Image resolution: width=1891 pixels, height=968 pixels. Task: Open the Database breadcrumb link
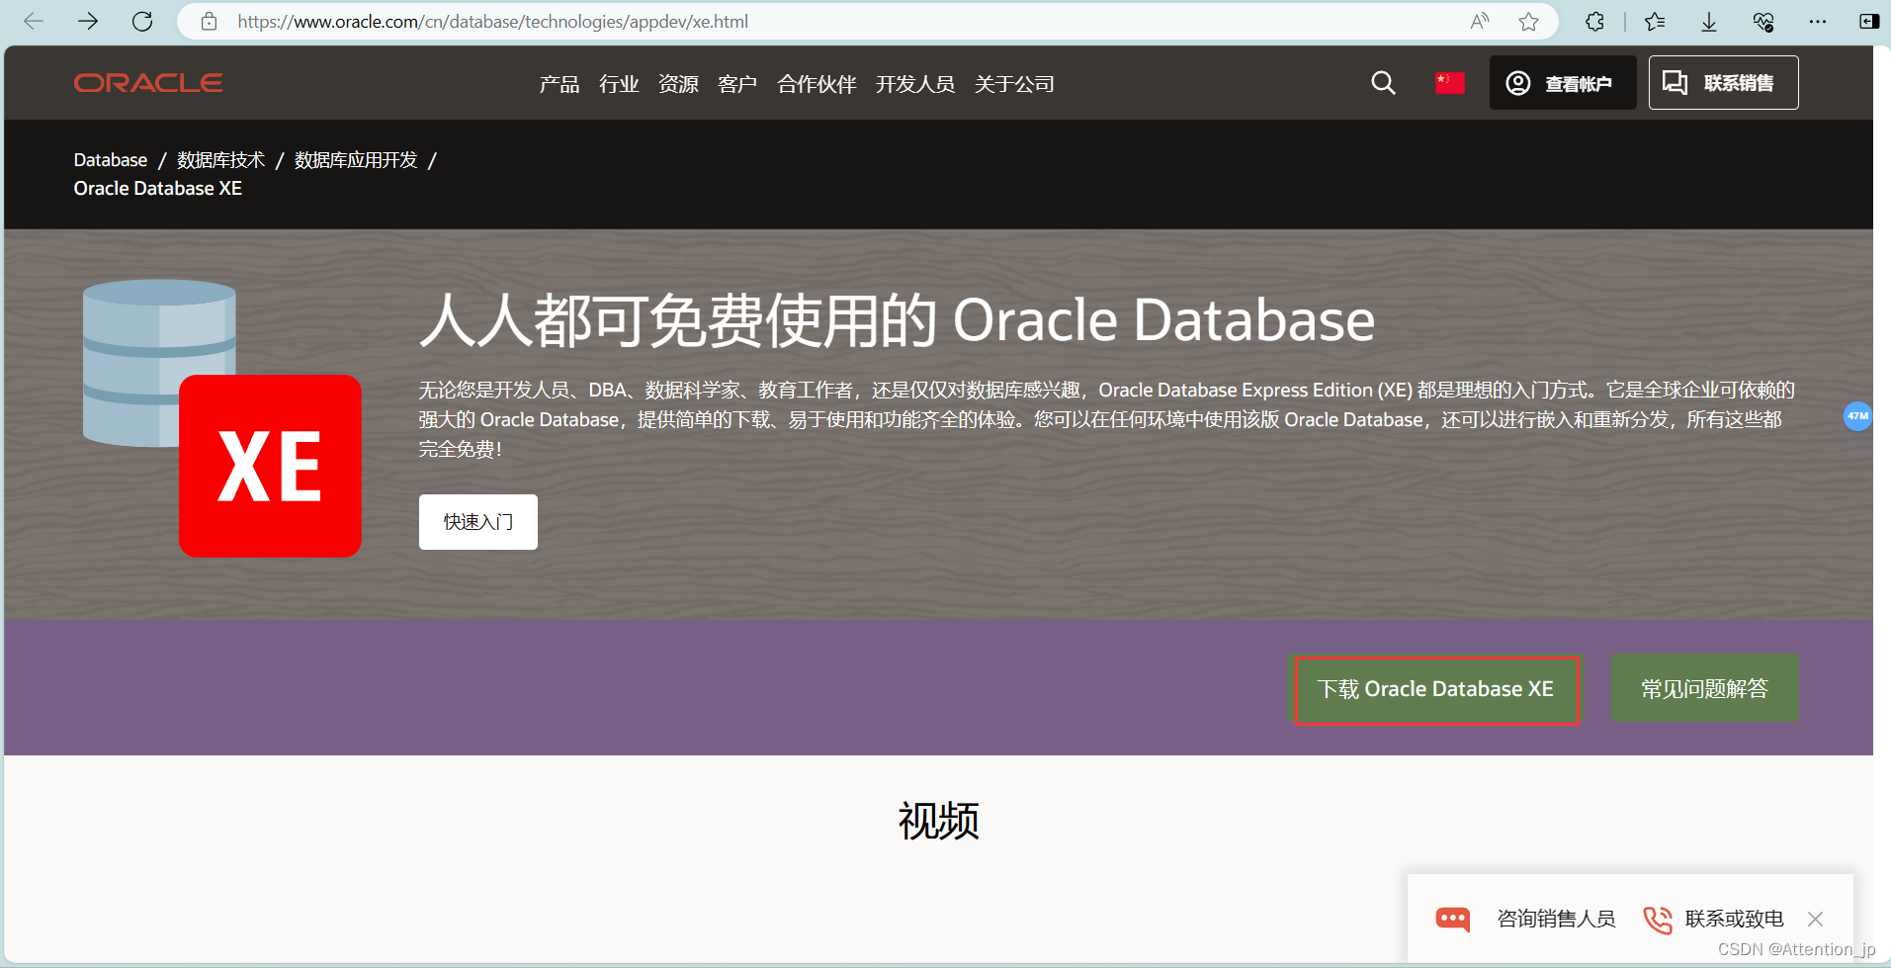pyautogui.click(x=110, y=159)
